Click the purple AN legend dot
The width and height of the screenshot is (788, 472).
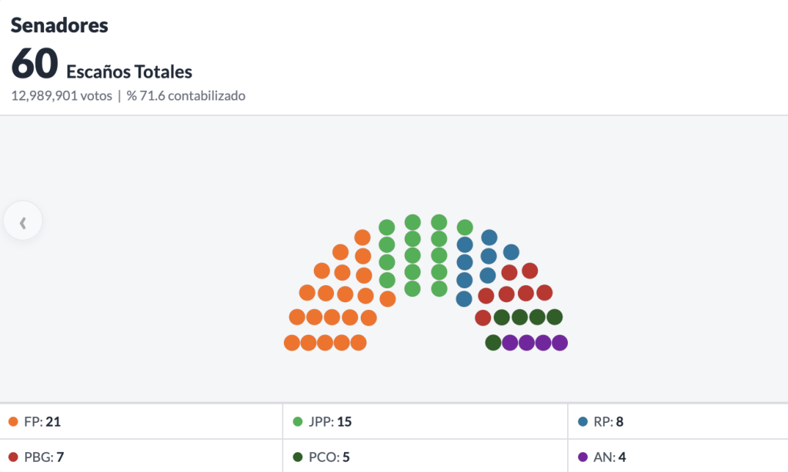(583, 457)
